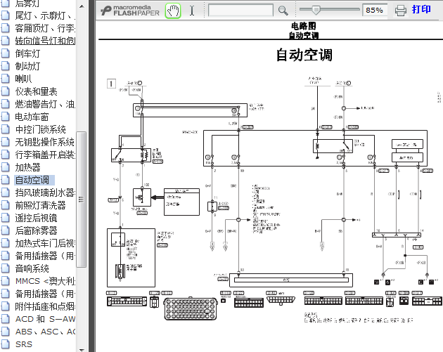Image resolution: width=443 pixels, height=352 pixels.
Task: Open the ABS、ASC、AC entry
Action: point(45,332)
